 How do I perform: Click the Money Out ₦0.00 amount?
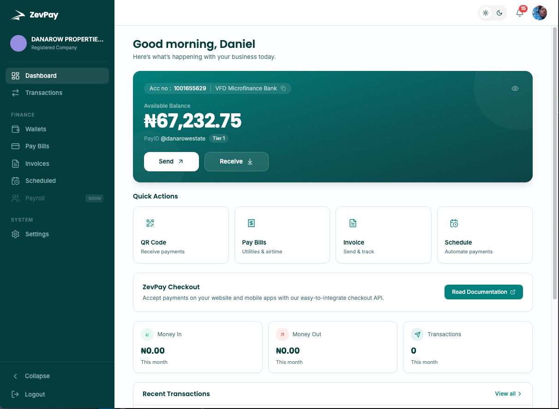(x=288, y=351)
